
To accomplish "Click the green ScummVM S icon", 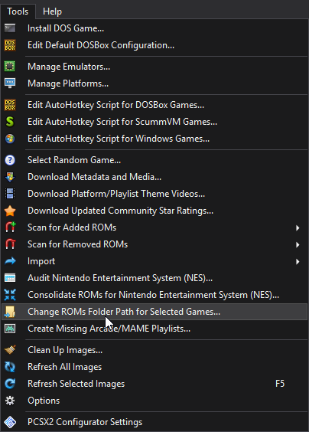I will click(x=10, y=122).
